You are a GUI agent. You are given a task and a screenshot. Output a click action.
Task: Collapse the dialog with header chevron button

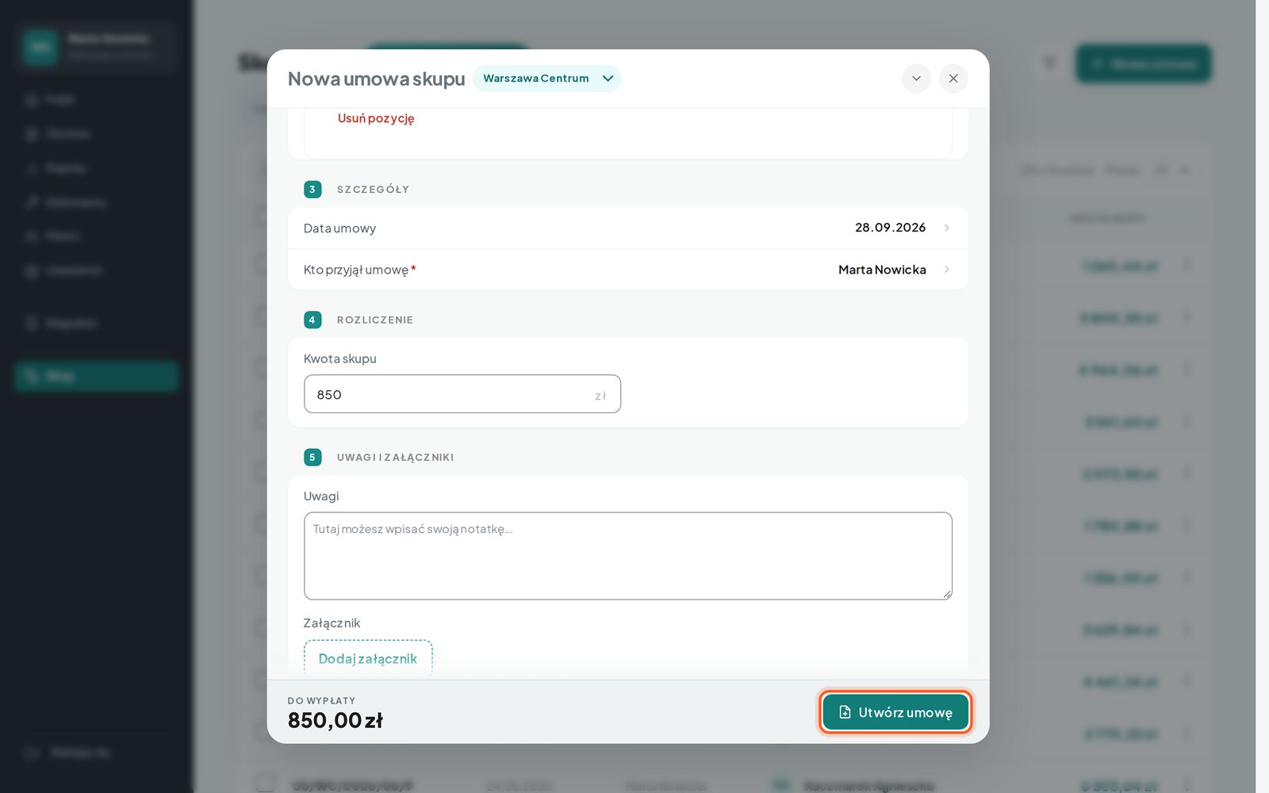pos(916,79)
